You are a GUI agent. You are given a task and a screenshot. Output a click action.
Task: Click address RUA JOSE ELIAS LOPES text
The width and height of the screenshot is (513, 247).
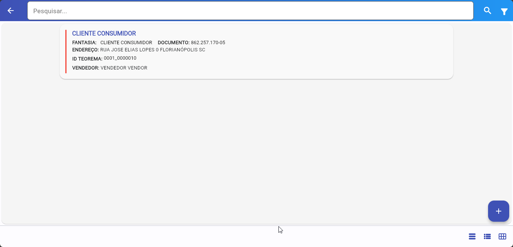coord(153,50)
